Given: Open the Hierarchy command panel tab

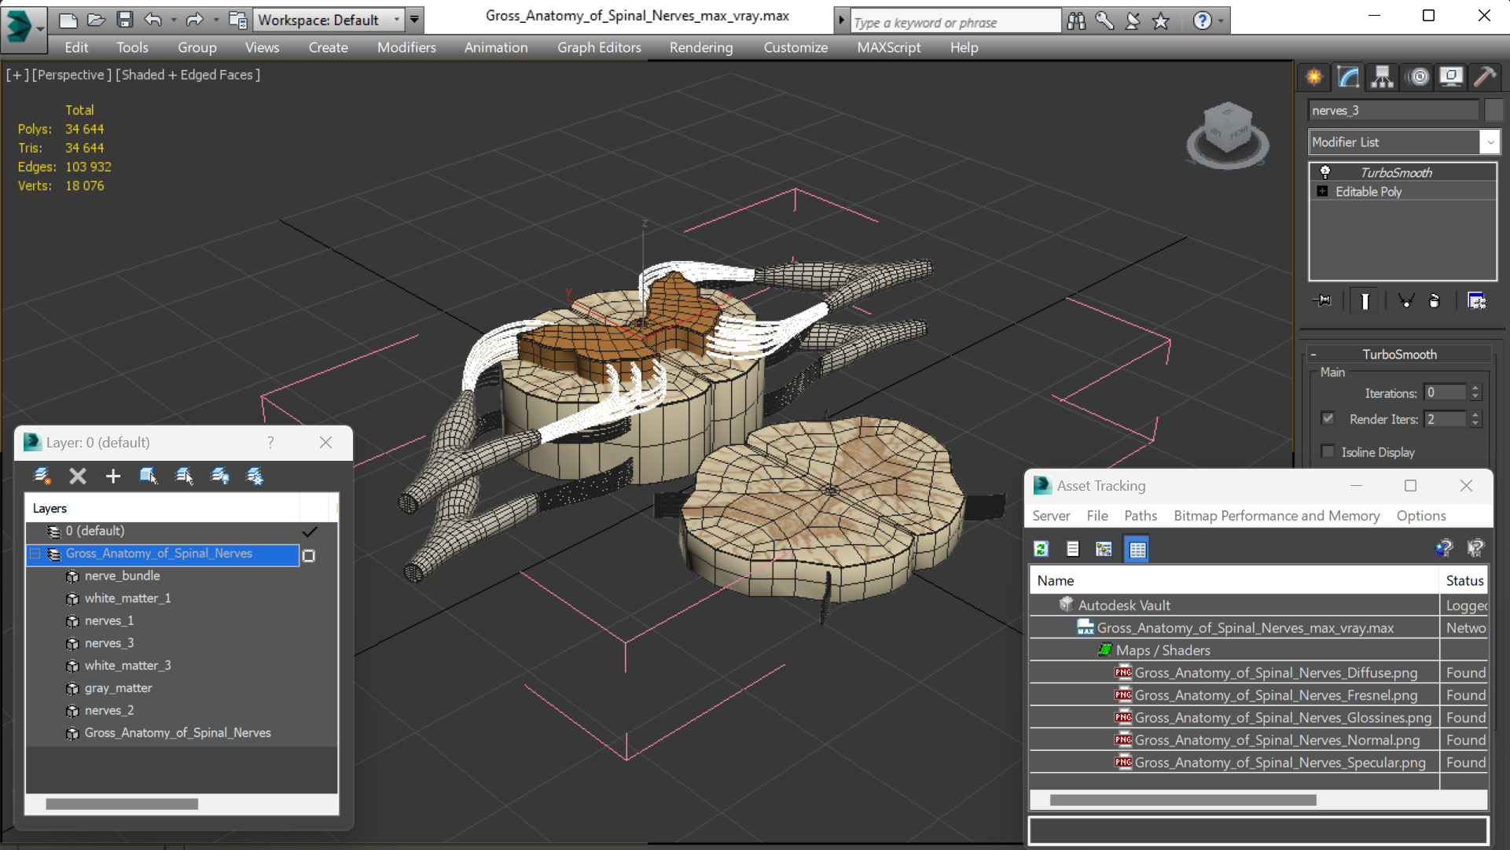Looking at the screenshot, I should coord(1382,77).
